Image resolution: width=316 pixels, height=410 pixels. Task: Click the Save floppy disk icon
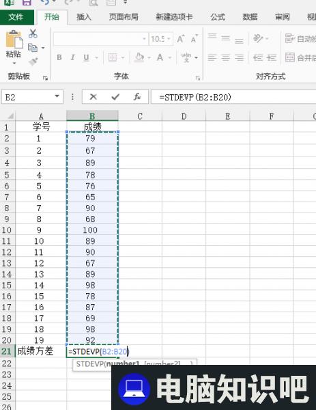point(27,3)
